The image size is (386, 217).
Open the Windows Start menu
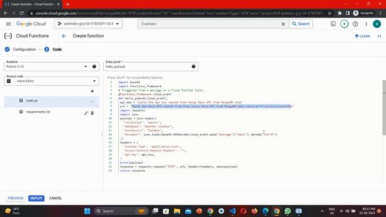point(87,211)
